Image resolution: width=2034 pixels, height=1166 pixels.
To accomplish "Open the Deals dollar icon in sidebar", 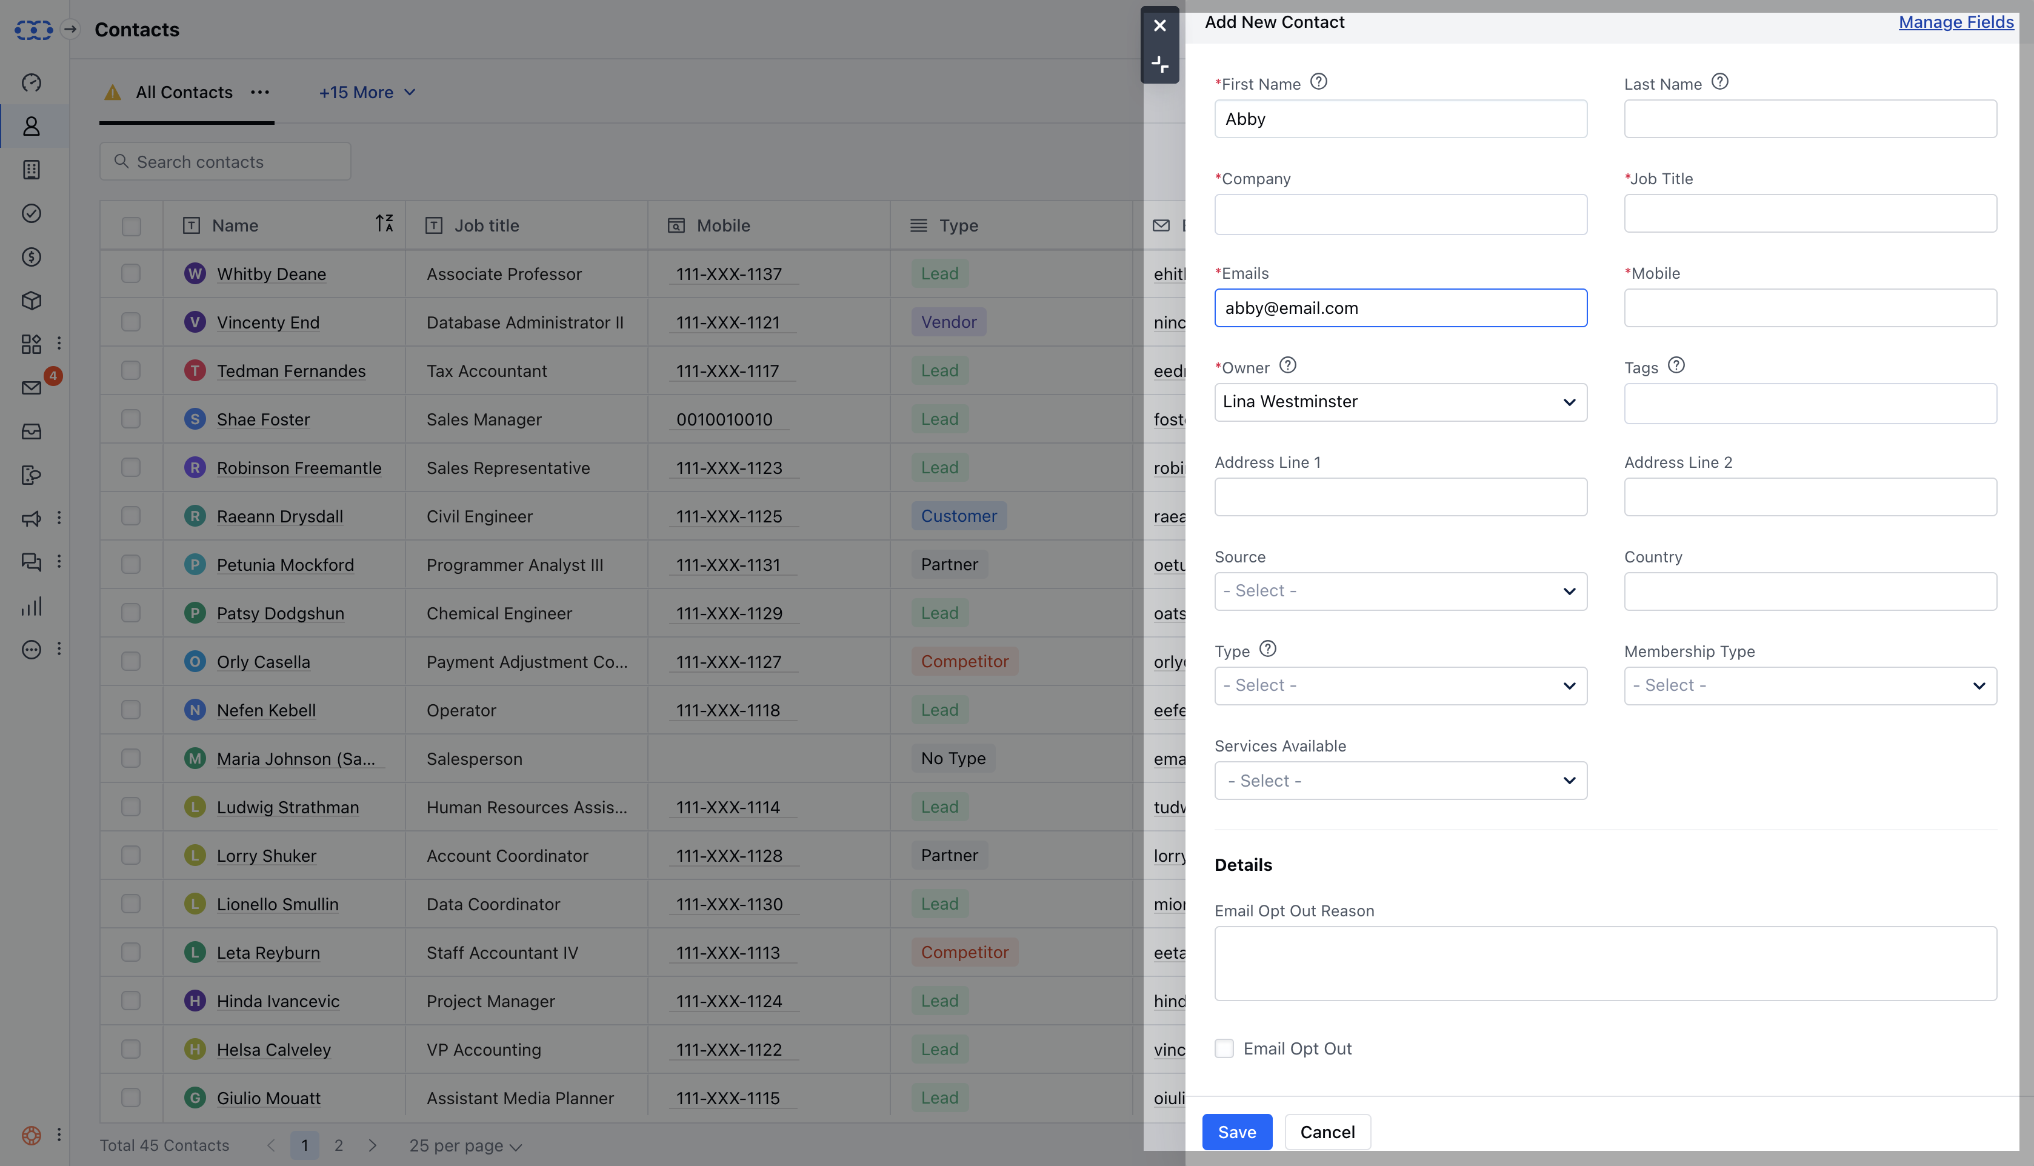I will [32, 257].
